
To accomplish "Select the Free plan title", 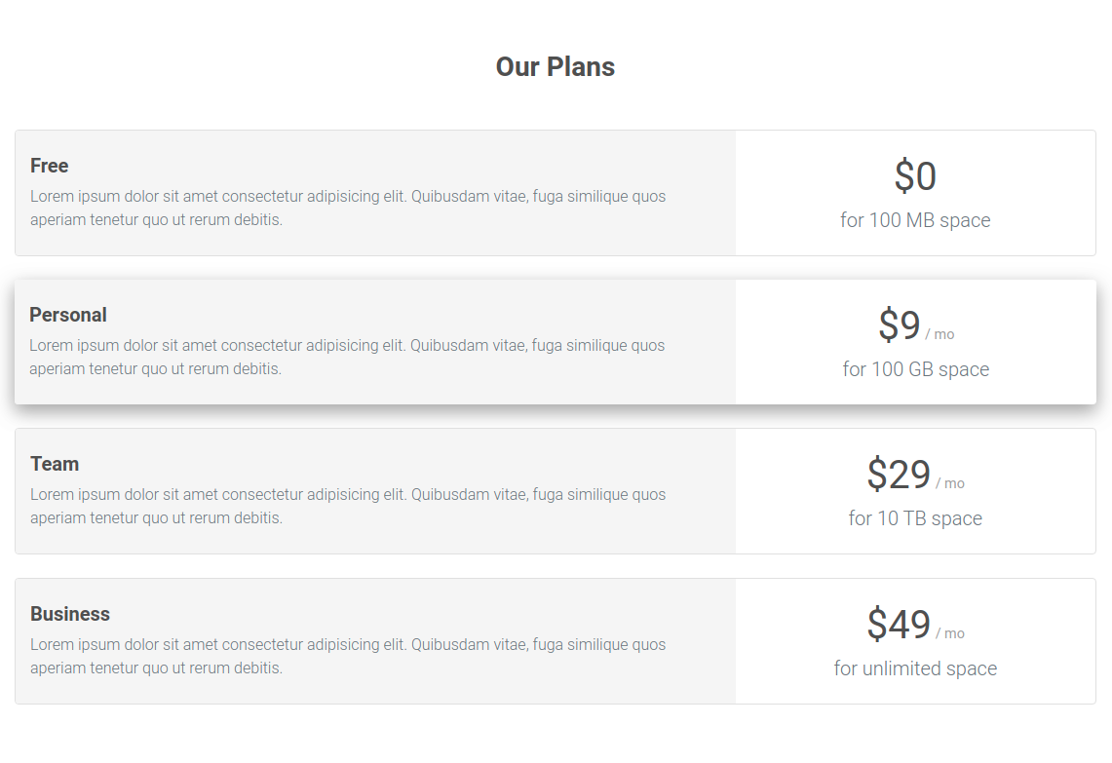I will [50, 166].
